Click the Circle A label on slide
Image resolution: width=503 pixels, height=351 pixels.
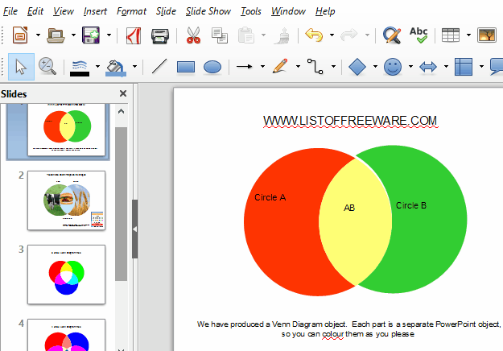270,197
